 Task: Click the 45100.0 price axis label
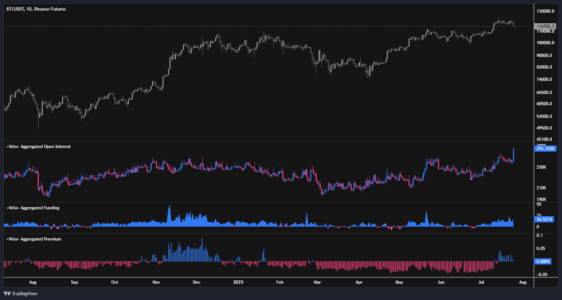544,139
